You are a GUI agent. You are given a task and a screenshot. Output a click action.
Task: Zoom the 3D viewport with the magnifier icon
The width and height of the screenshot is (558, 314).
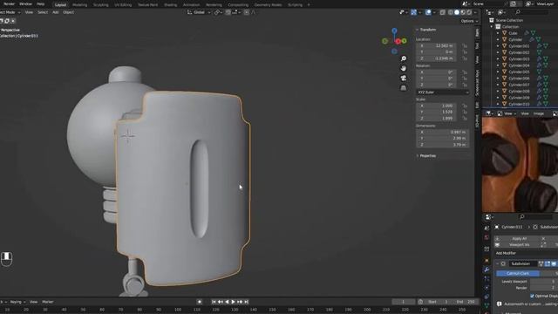[x=404, y=58]
